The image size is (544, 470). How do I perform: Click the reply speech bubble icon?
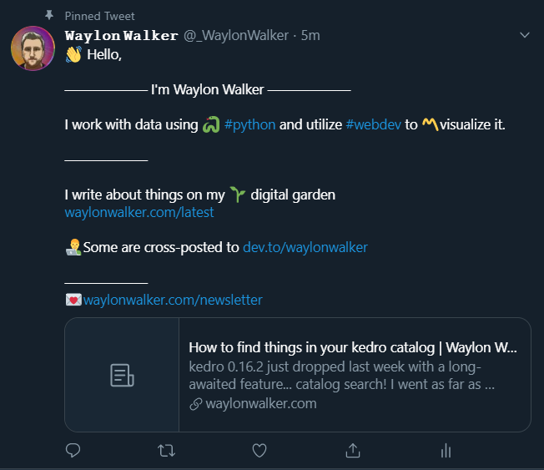[73, 451]
